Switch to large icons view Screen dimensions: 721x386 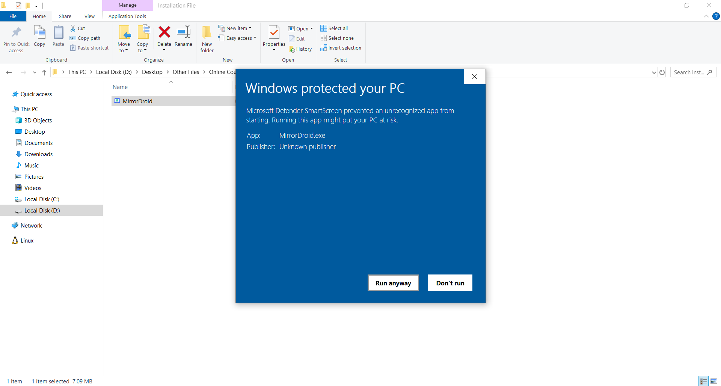tap(714, 381)
